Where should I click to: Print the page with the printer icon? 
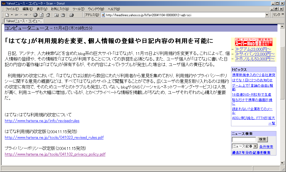71,15
